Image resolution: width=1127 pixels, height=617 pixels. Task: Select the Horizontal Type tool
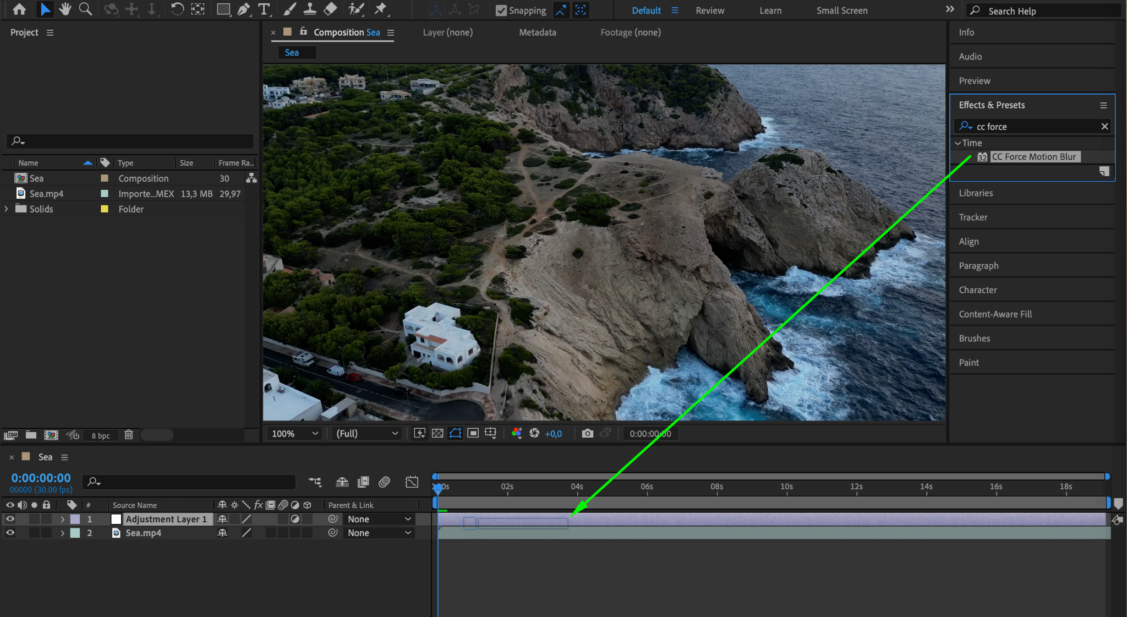pos(264,9)
